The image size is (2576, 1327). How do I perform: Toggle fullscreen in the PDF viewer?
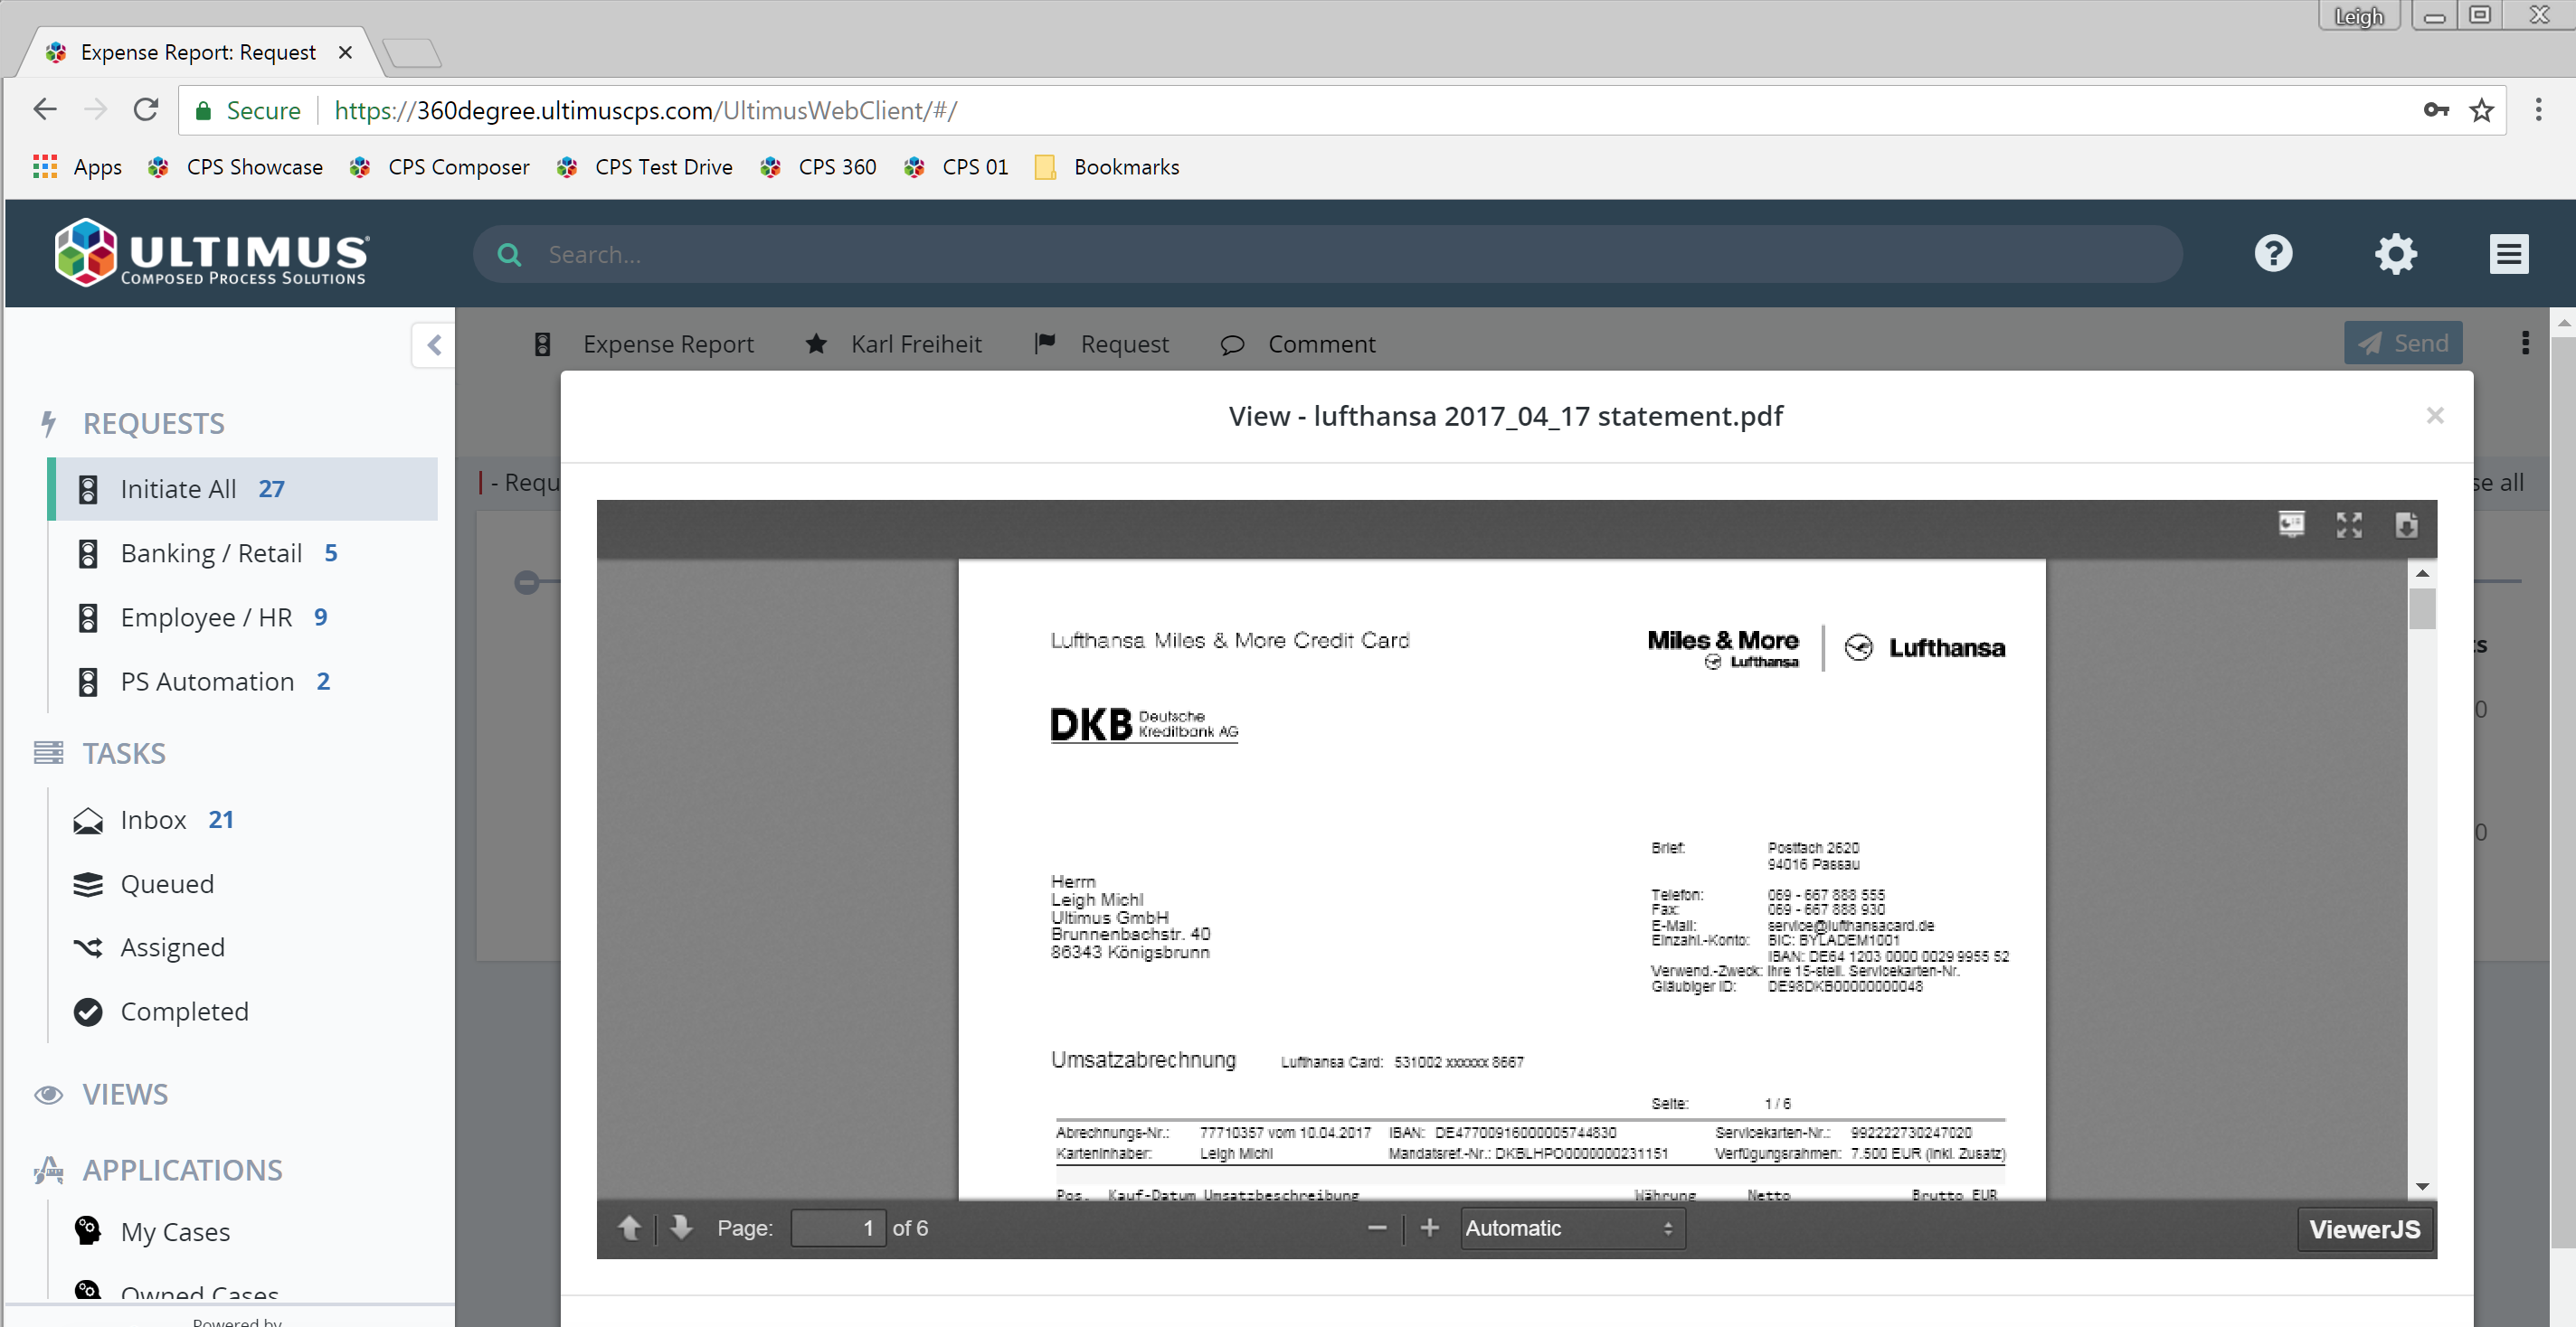coord(2349,524)
